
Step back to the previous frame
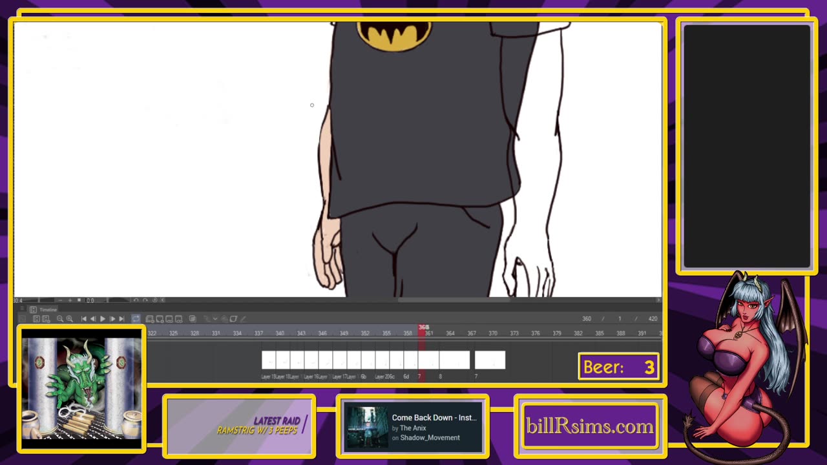(93, 318)
